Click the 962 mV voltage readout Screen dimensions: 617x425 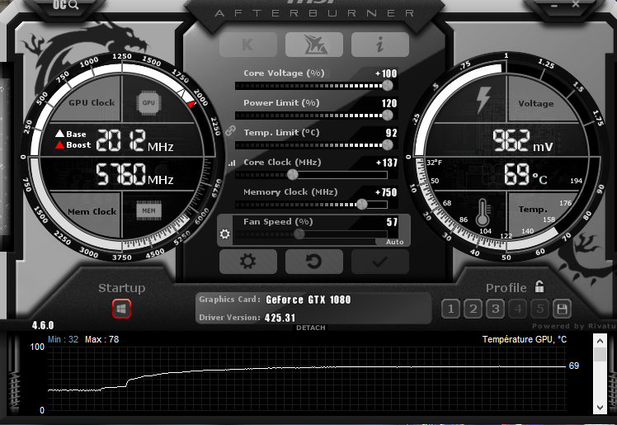pyautogui.click(x=523, y=141)
